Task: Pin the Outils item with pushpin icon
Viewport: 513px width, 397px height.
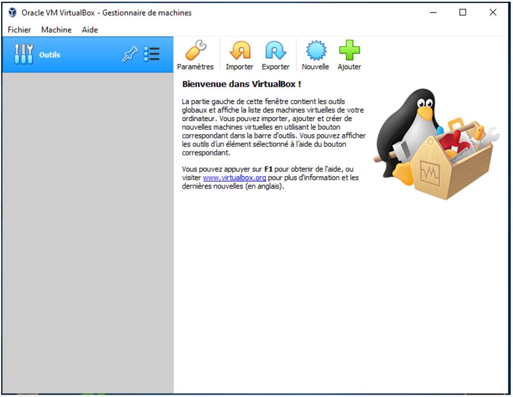Action: [130, 54]
